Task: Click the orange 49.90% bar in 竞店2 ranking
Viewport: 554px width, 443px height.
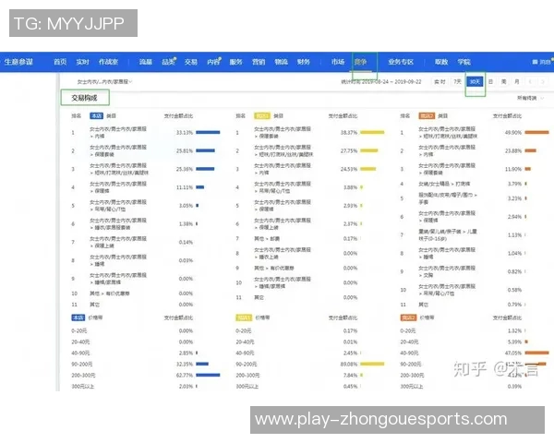Action: pos(537,132)
